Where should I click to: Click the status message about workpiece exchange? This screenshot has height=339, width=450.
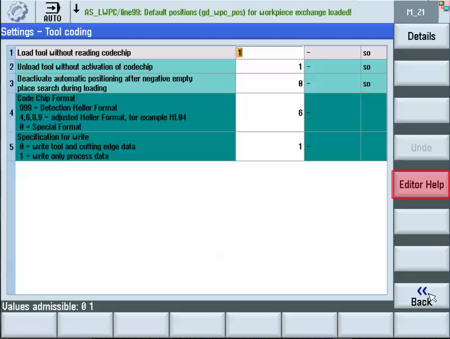(218, 12)
